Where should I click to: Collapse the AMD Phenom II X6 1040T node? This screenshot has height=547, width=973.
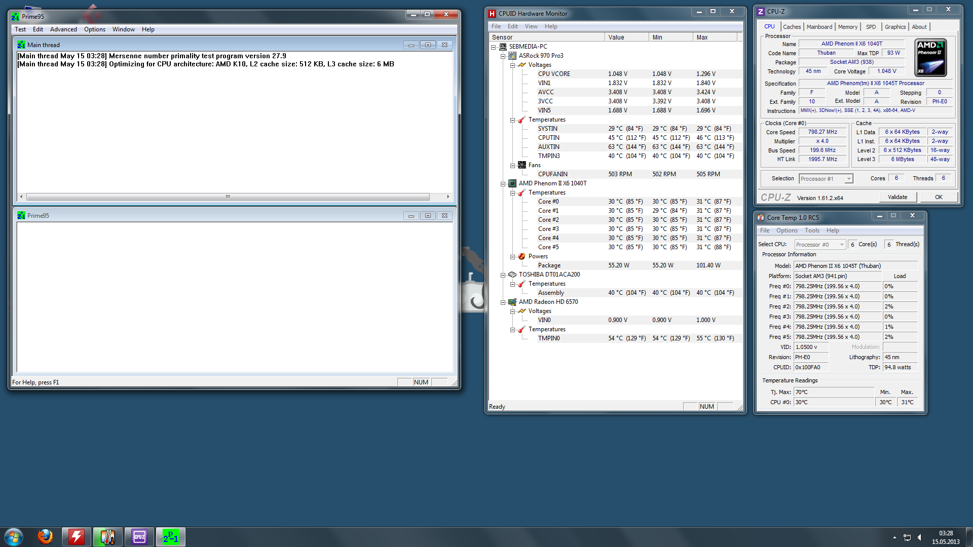[x=503, y=183]
